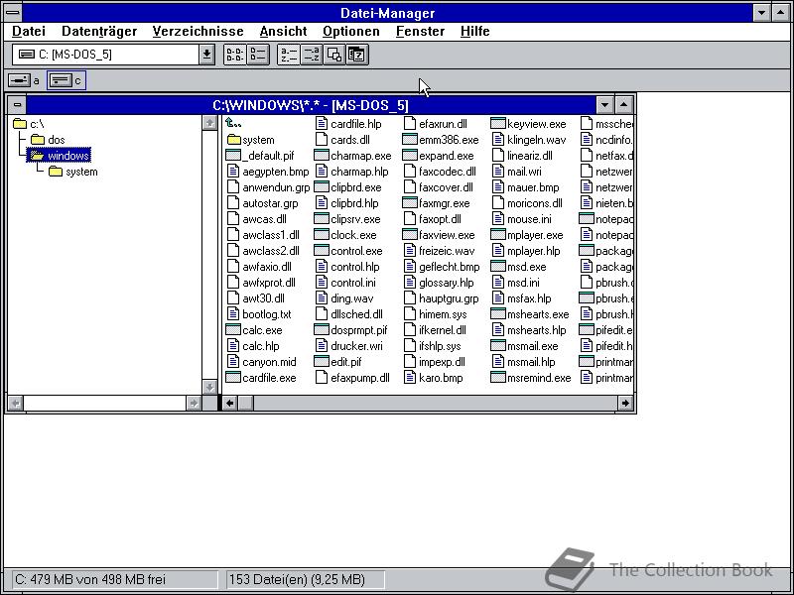This screenshot has width=794, height=595.
Task: Select mshearts.exe file
Action: [530, 314]
